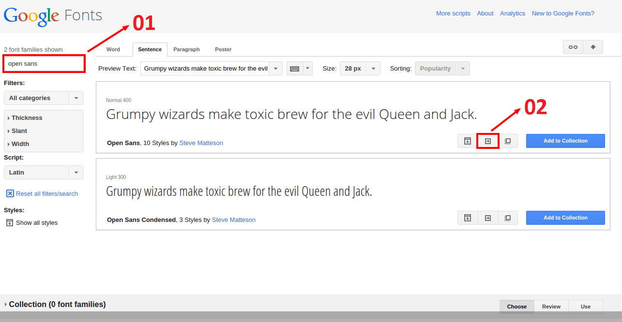Go to the Use step tab
The image size is (622, 322).
tap(586, 307)
